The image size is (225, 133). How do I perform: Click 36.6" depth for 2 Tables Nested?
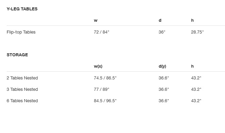pos(164,78)
